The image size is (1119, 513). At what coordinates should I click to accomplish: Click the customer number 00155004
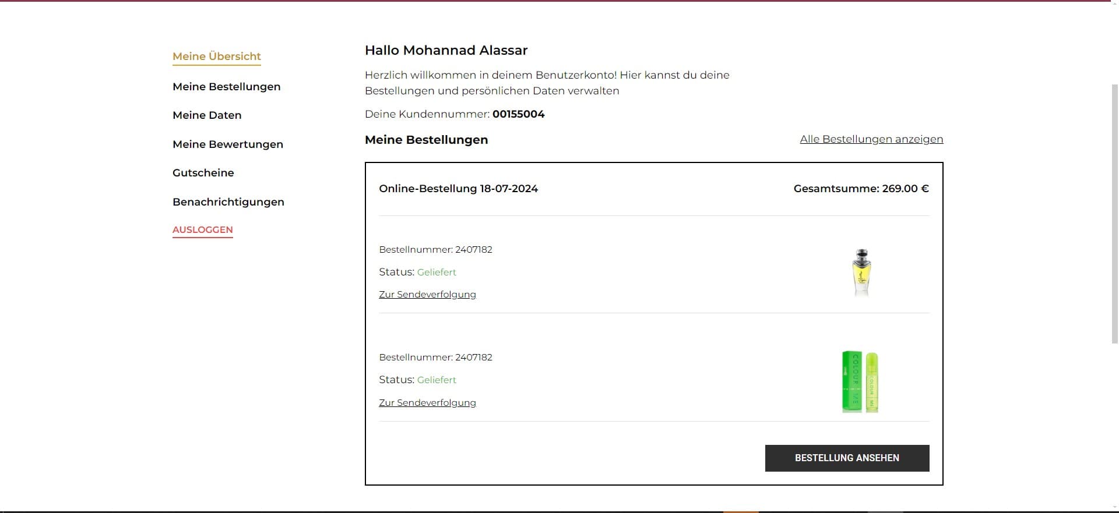click(518, 114)
